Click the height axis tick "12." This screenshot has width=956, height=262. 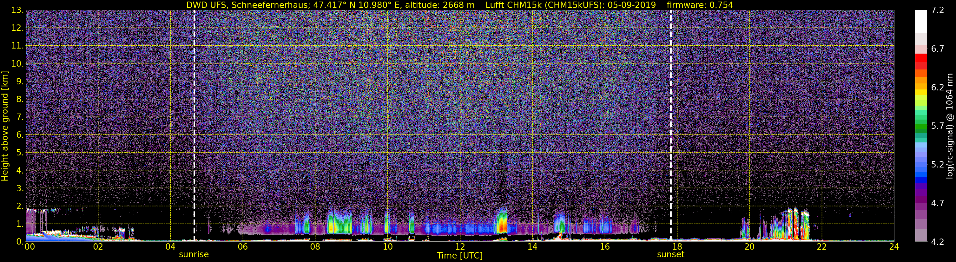pos(17,28)
